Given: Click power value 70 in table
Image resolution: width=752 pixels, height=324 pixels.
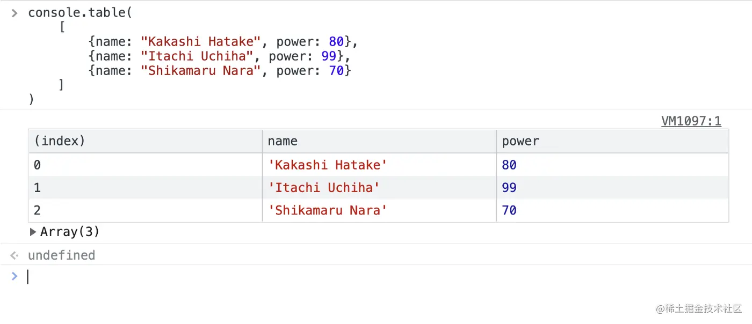Looking at the screenshot, I should (x=509, y=210).
